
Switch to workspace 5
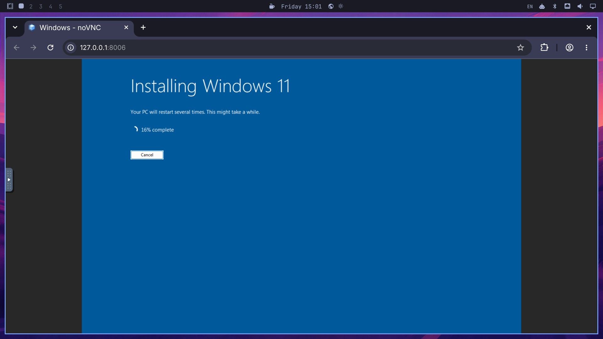(60, 6)
